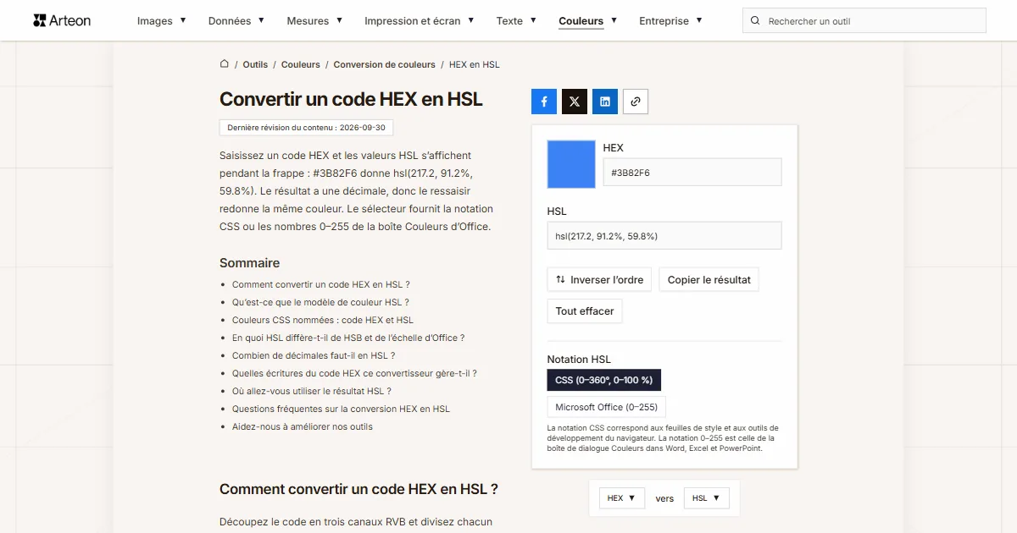
Task: Click Inverser l'ordre button
Action: pos(599,280)
